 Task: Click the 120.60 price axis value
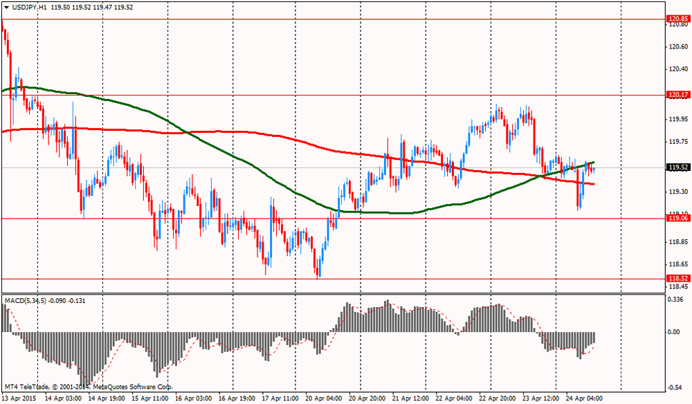[679, 47]
